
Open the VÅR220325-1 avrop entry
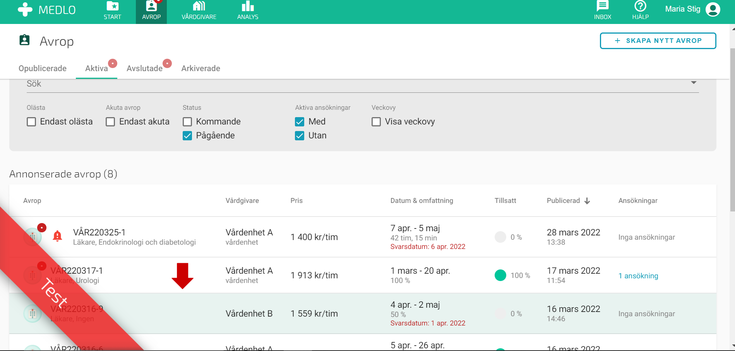tap(99, 232)
